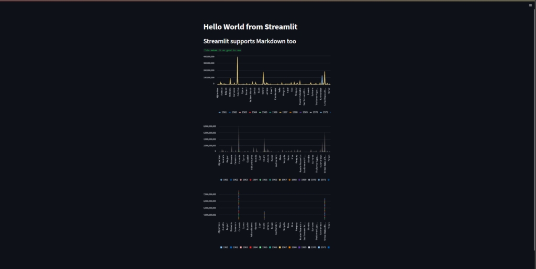Pick 1971 square in bar chart legend
Screen dimensions: 536x269
[319, 247]
